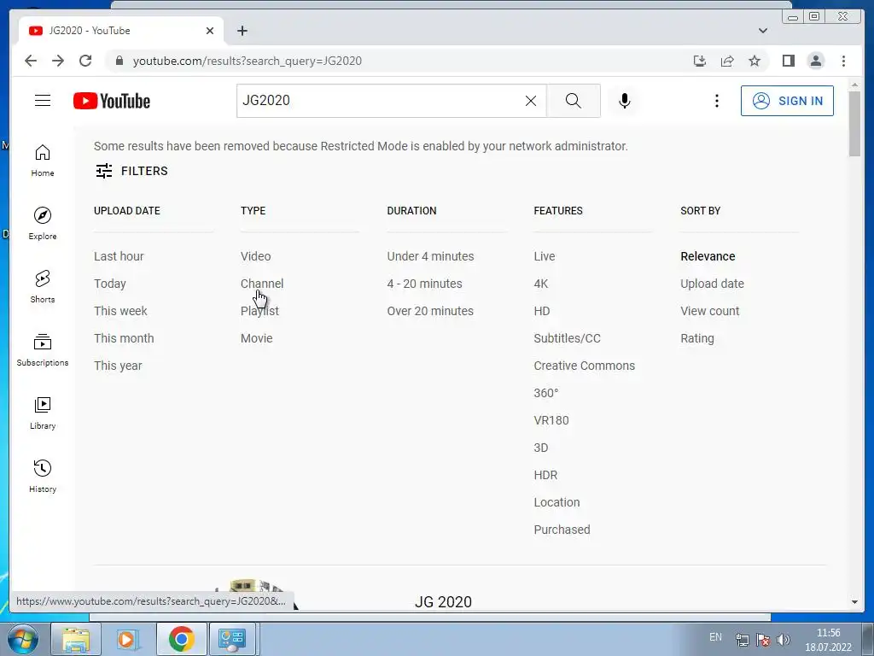Screen dimensions: 874x656
Task: Enable VR180 filter
Action: [x=551, y=420]
